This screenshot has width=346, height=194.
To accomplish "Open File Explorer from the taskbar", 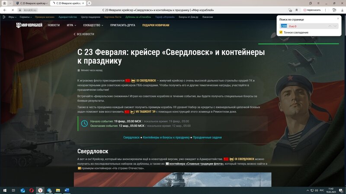I will coord(58,190).
